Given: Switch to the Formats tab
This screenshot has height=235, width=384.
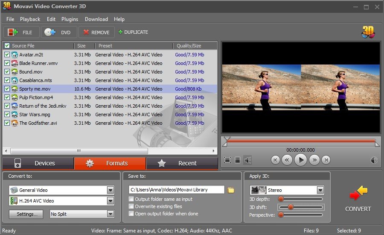Looking at the screenshot, I should [110, 163].
